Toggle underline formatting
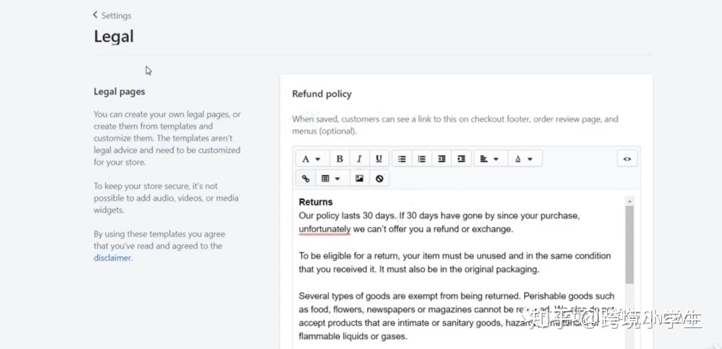Viewport: 722px width, 349px height. pyautogui.click(x=379, y=159)
